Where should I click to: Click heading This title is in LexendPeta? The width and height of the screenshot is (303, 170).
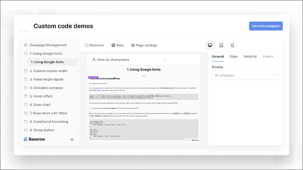[105, 78]
